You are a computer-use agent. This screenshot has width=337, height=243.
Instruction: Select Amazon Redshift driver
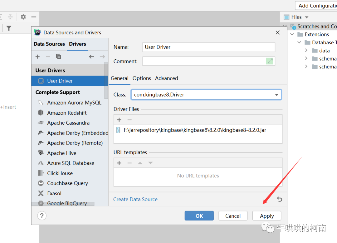pyautogui.click(x=70, y=113)
